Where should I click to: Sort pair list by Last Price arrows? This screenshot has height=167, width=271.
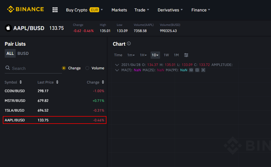tap(57, 82)
